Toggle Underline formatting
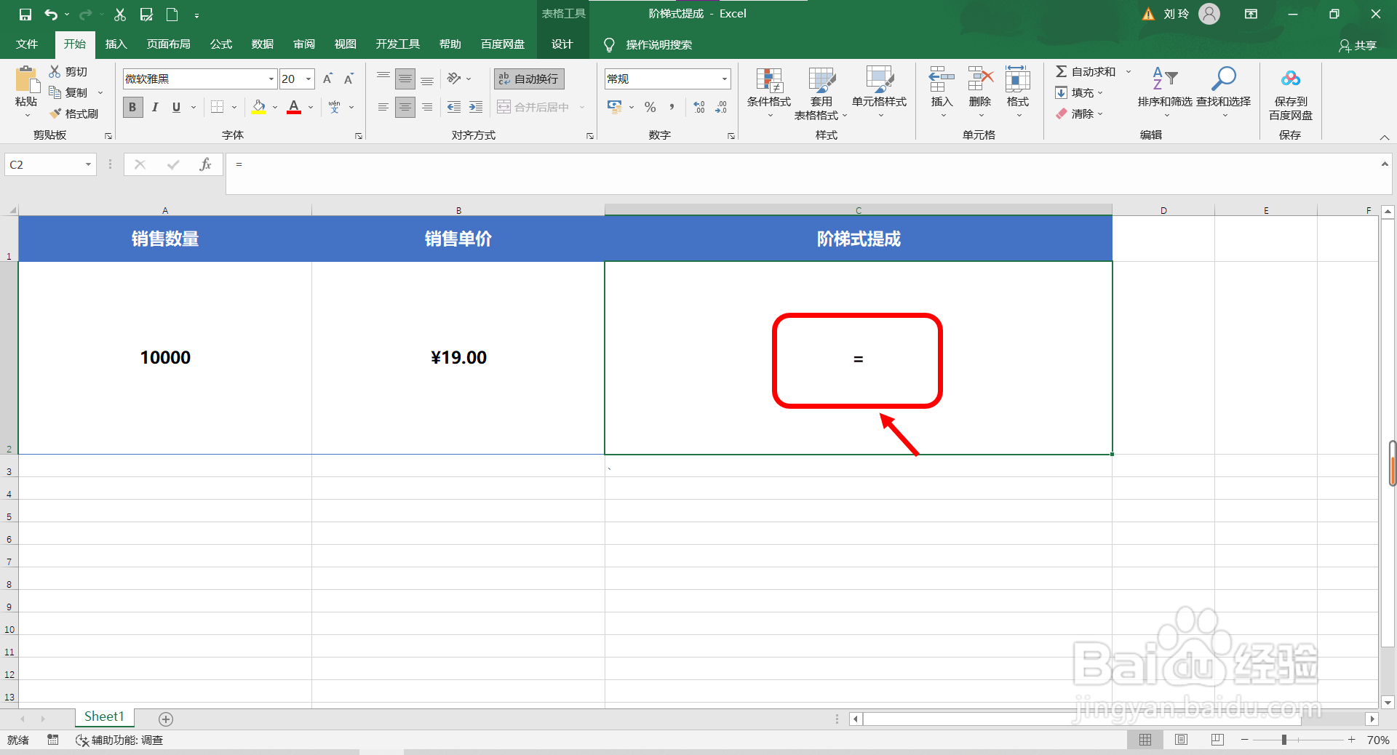The width and height of the screenshot is (1397, 755). tap(176, 107)
